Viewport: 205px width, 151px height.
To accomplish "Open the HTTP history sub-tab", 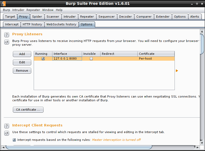I will [x=32, y=24].
